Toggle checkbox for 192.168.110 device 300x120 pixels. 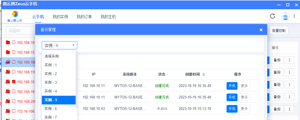point(14,72)
